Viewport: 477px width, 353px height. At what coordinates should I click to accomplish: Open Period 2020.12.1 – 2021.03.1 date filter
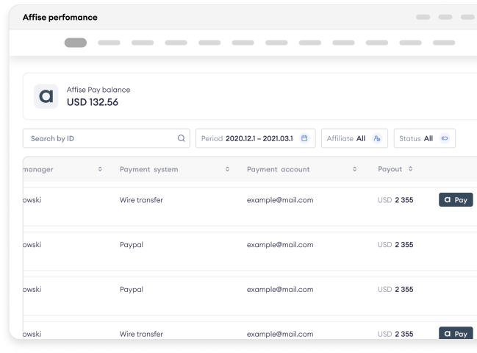tap(256, 138)
